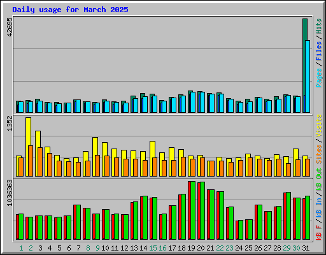Viewport: 326px width, 255px height.
Task: Click day 20 on the x-axis
Action: point(201,248)
